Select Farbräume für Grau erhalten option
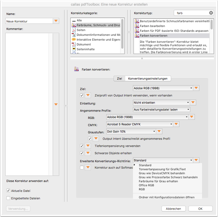The image size is (218, 217). 167,181
